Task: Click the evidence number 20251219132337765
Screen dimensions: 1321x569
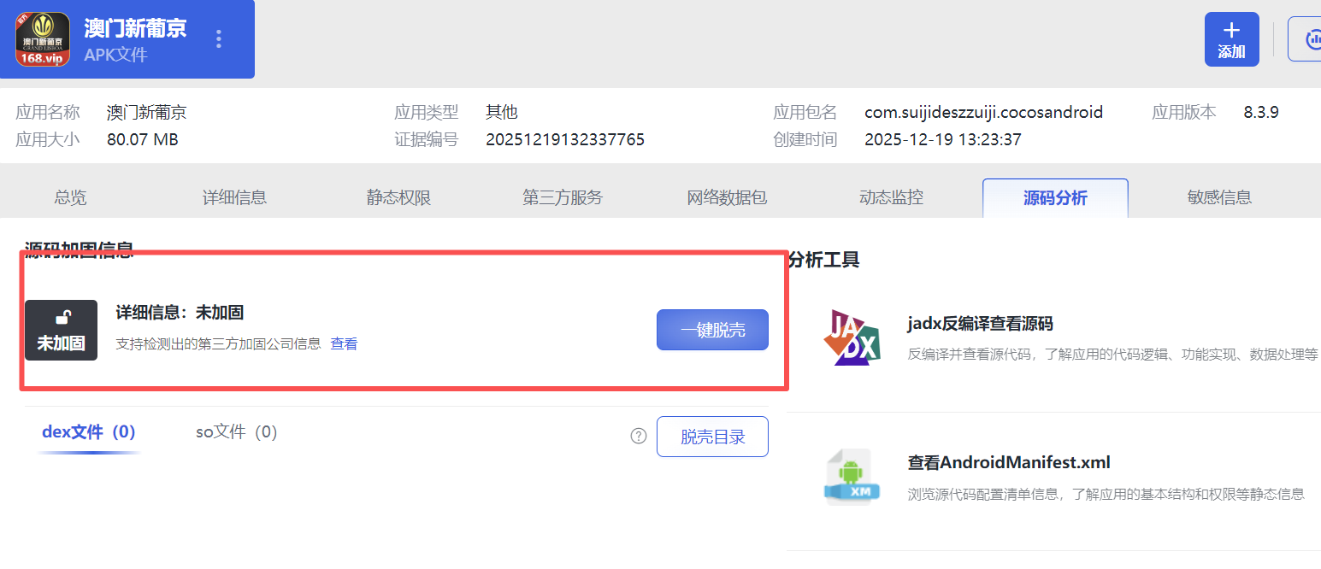Action: 565,139
